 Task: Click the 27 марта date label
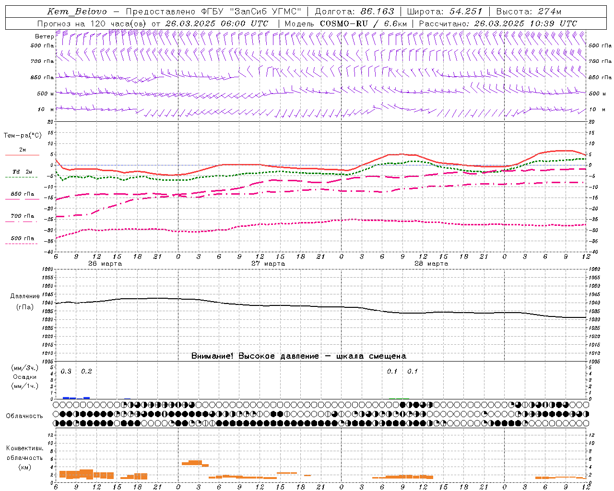[269, 264]
